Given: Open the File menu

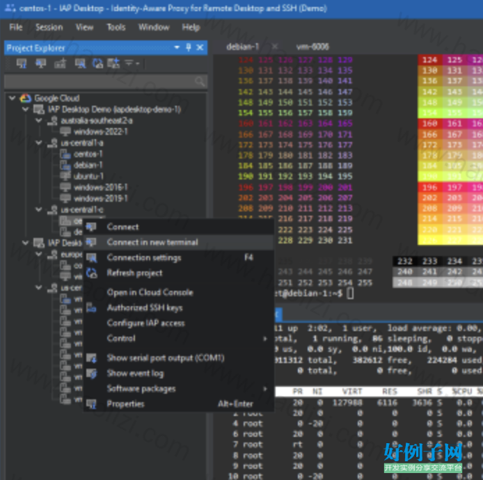Looking at the screenshot, I should tap(16, 27).
